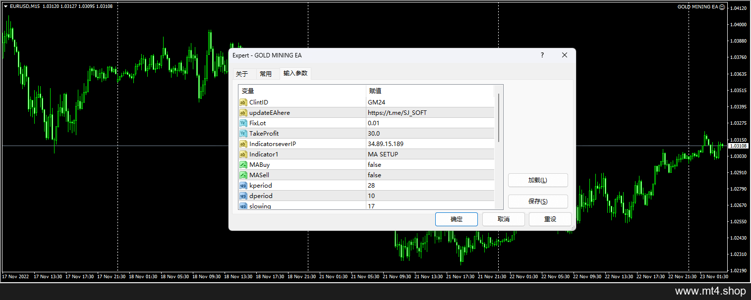751x300 pixels.
Task: Click the string icon beside IndicatorseverIP
Action: [243, 144]
